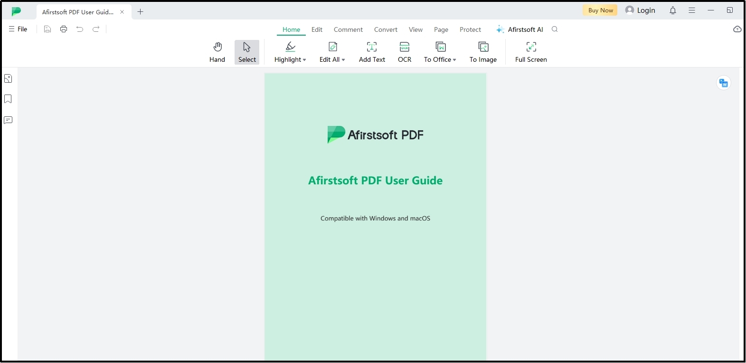The height and width of the screenshot is (363, 746).
Task: Go to the View tab
Action: 415,29
